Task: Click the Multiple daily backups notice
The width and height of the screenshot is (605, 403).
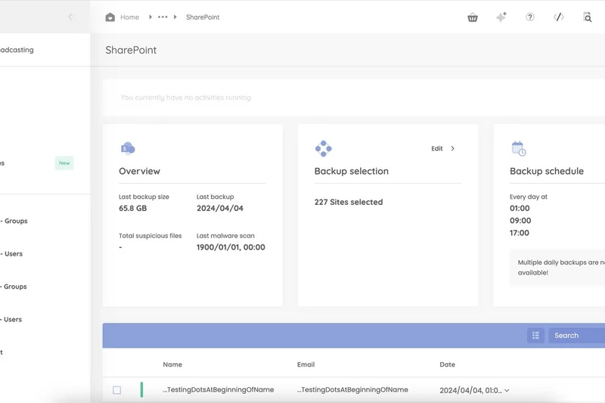Action: [557, 267]
